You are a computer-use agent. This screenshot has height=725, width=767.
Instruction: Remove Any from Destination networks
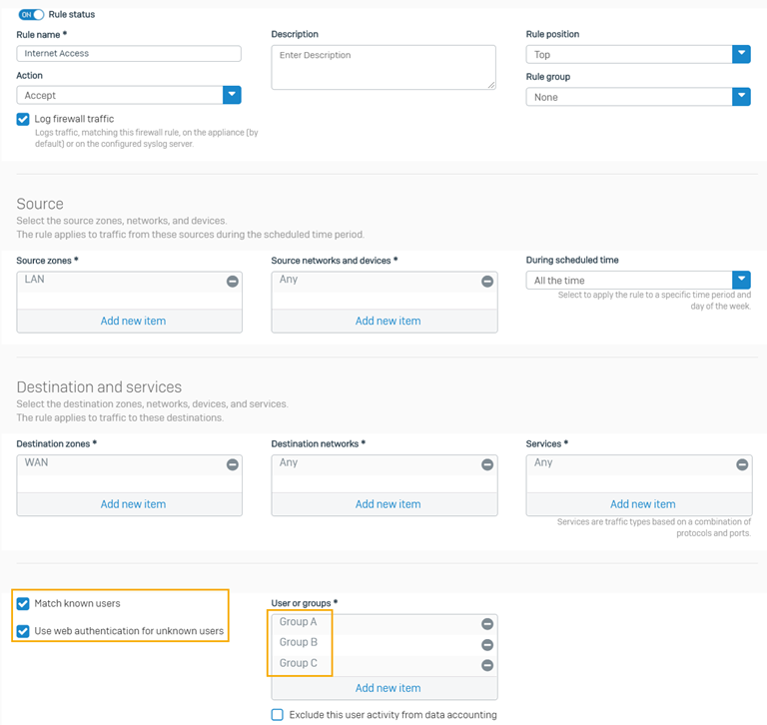tap(487, 464)
